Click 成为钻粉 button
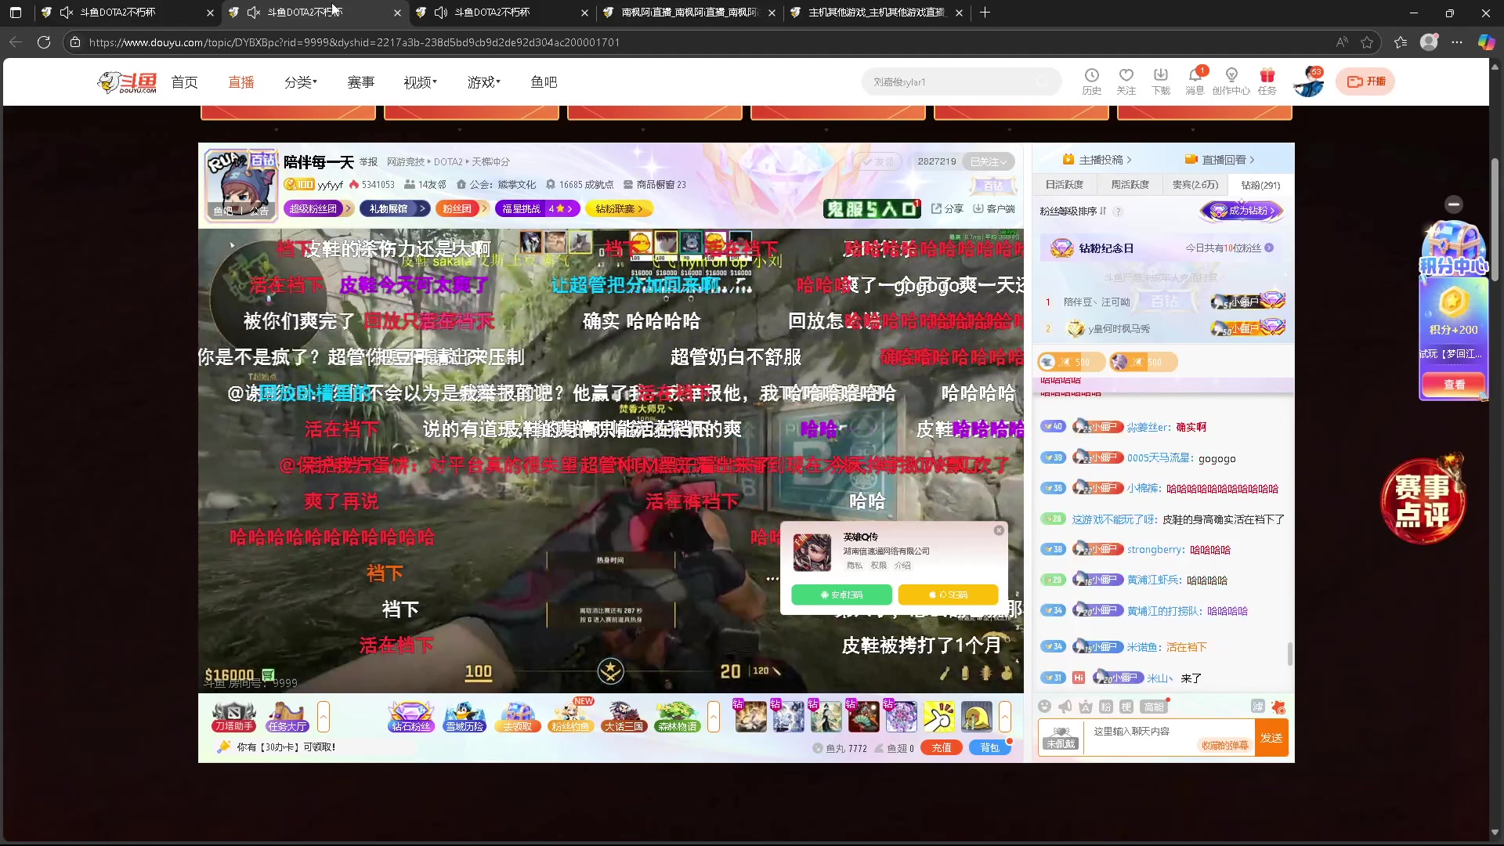Image resolution: width=1504 pixels, height=846 pixels. (1242, 211)
